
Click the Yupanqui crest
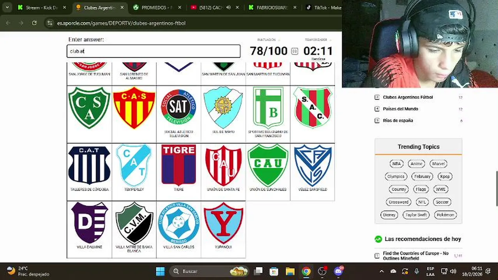click(223, 223)
